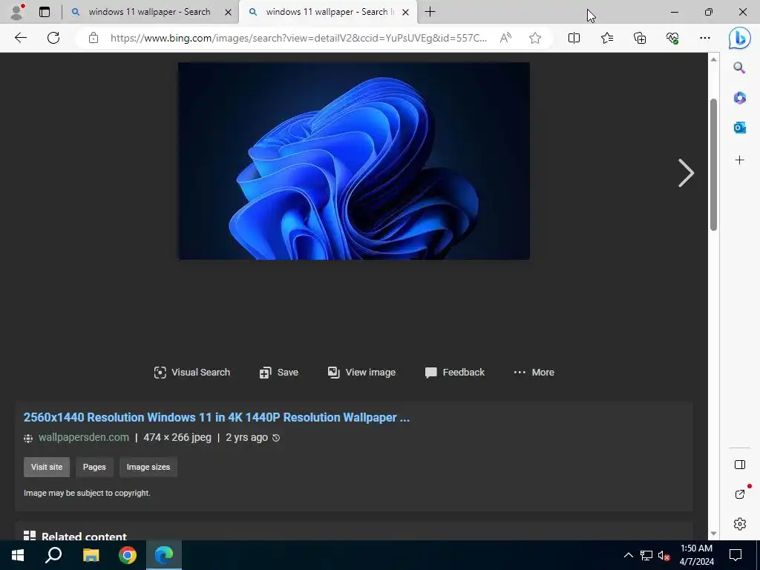Send Feedback on image
This screenshot has width=760, height=570.
(455, 373)
